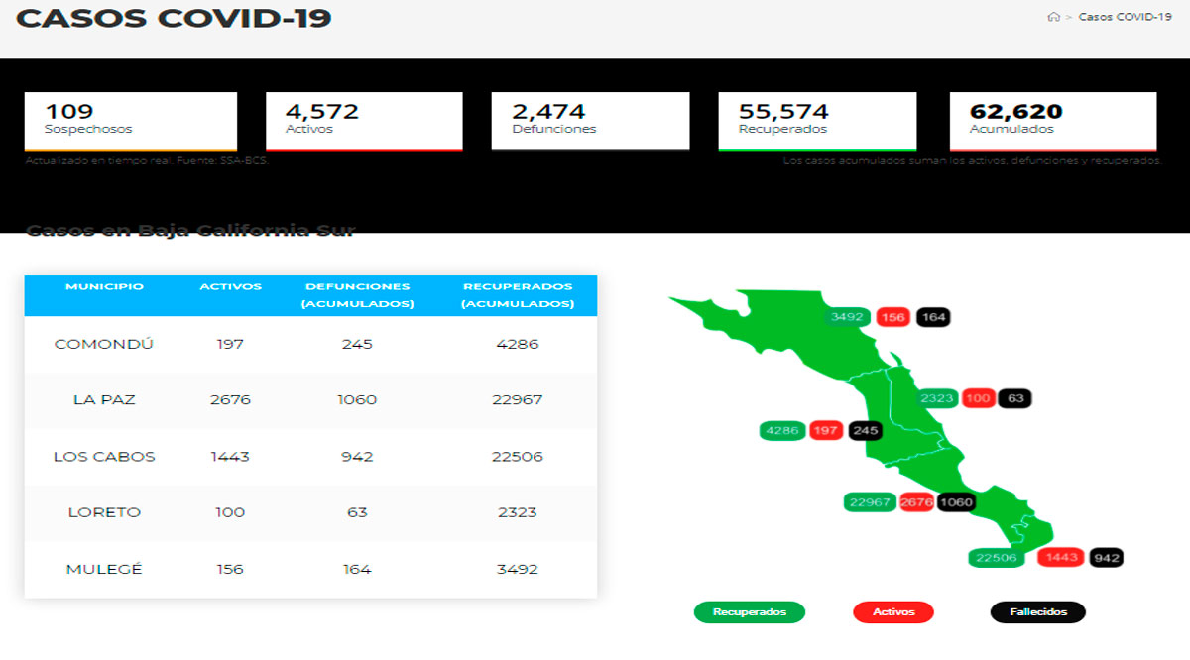The image size is (1190, 660).
Task: Click Los Cabos active value 1443 in table
Action: [x=230, y=457]
